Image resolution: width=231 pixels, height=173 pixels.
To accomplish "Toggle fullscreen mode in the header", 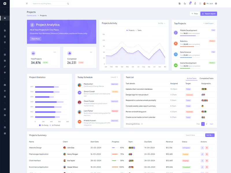I will point(200,4).
